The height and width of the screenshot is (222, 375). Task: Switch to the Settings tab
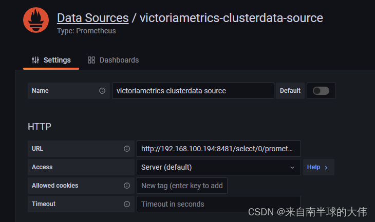point(51,60)
